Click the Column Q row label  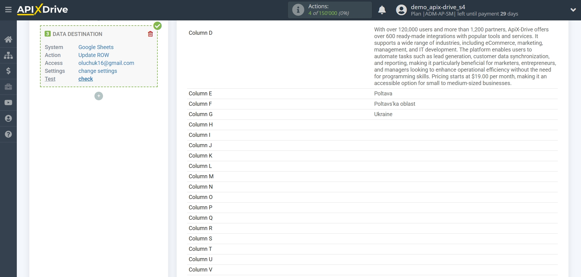pos(201,218)
